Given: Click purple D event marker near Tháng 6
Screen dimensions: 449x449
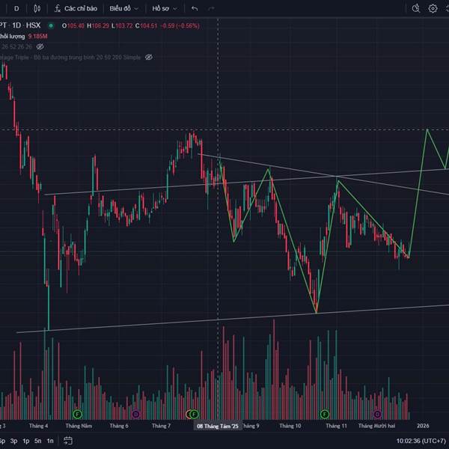Looking at the screenshot, I should [x=135, y=414].
